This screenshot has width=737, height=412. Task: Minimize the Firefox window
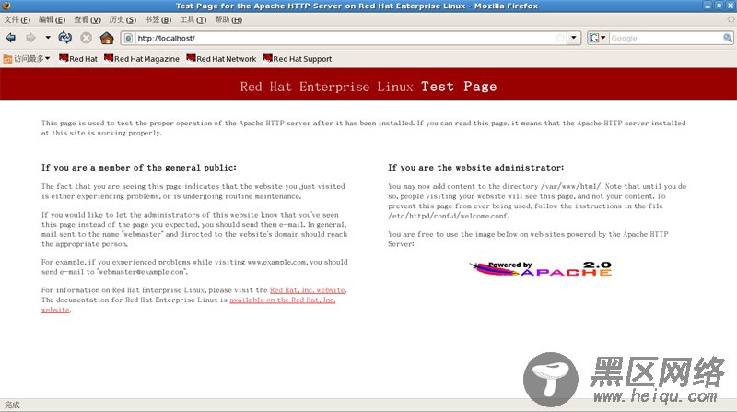click(708, 6)
